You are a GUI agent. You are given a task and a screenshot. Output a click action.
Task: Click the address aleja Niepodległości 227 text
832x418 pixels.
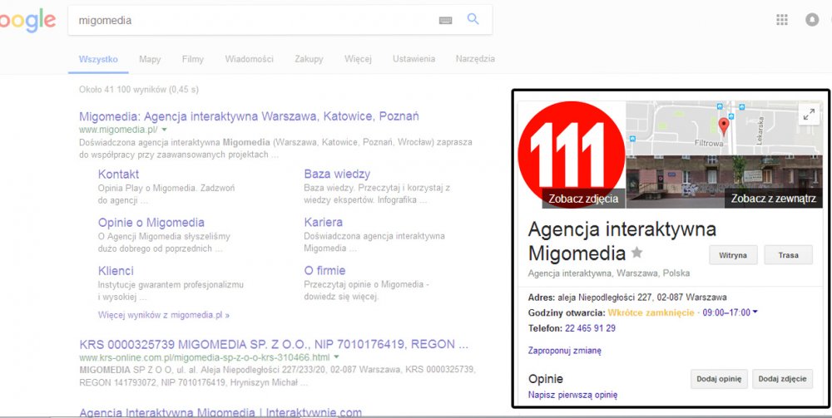[x=642, y=298]
